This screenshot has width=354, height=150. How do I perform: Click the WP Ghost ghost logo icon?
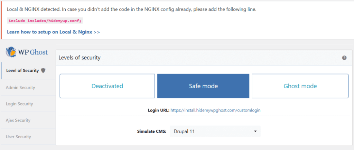[x=12, y=52]
